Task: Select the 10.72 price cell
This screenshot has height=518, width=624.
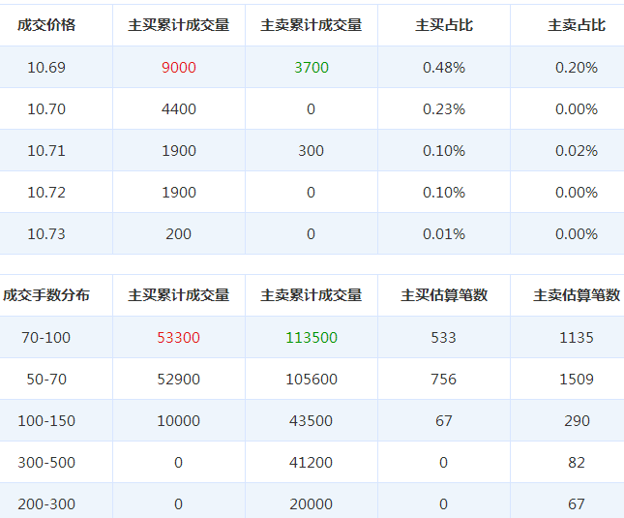Action: pyautogui.click(x=46, y=193)
